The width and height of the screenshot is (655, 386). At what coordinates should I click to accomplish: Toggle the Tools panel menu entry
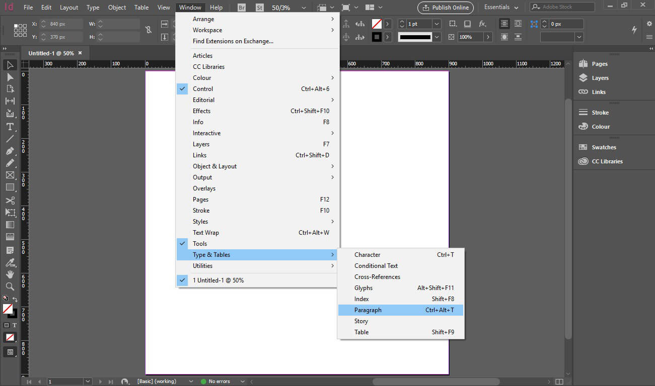258,244
